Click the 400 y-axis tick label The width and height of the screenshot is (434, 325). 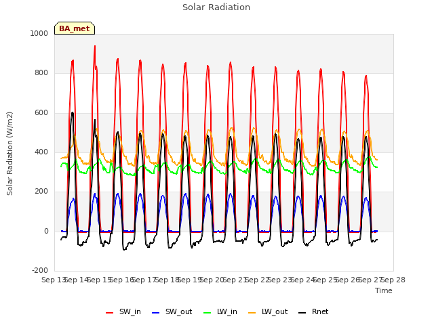(41, 152)
